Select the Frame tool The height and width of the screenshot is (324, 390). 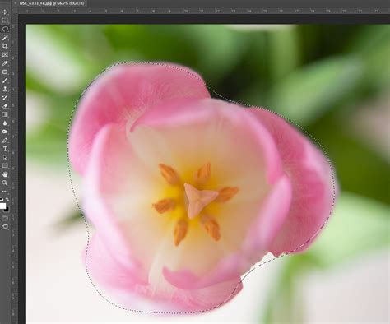click(x=5, y=54)
